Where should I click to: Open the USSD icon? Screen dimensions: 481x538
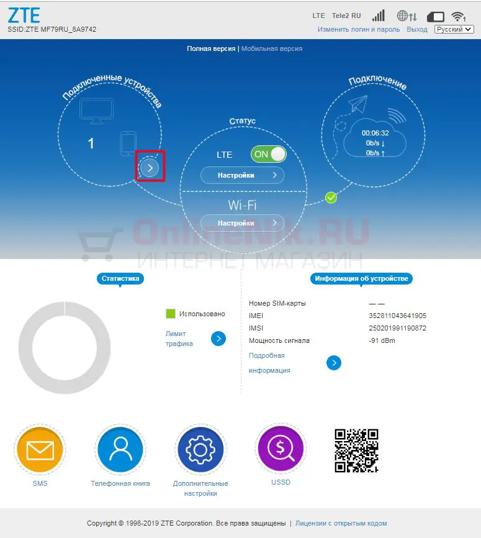tap(281, 449)
